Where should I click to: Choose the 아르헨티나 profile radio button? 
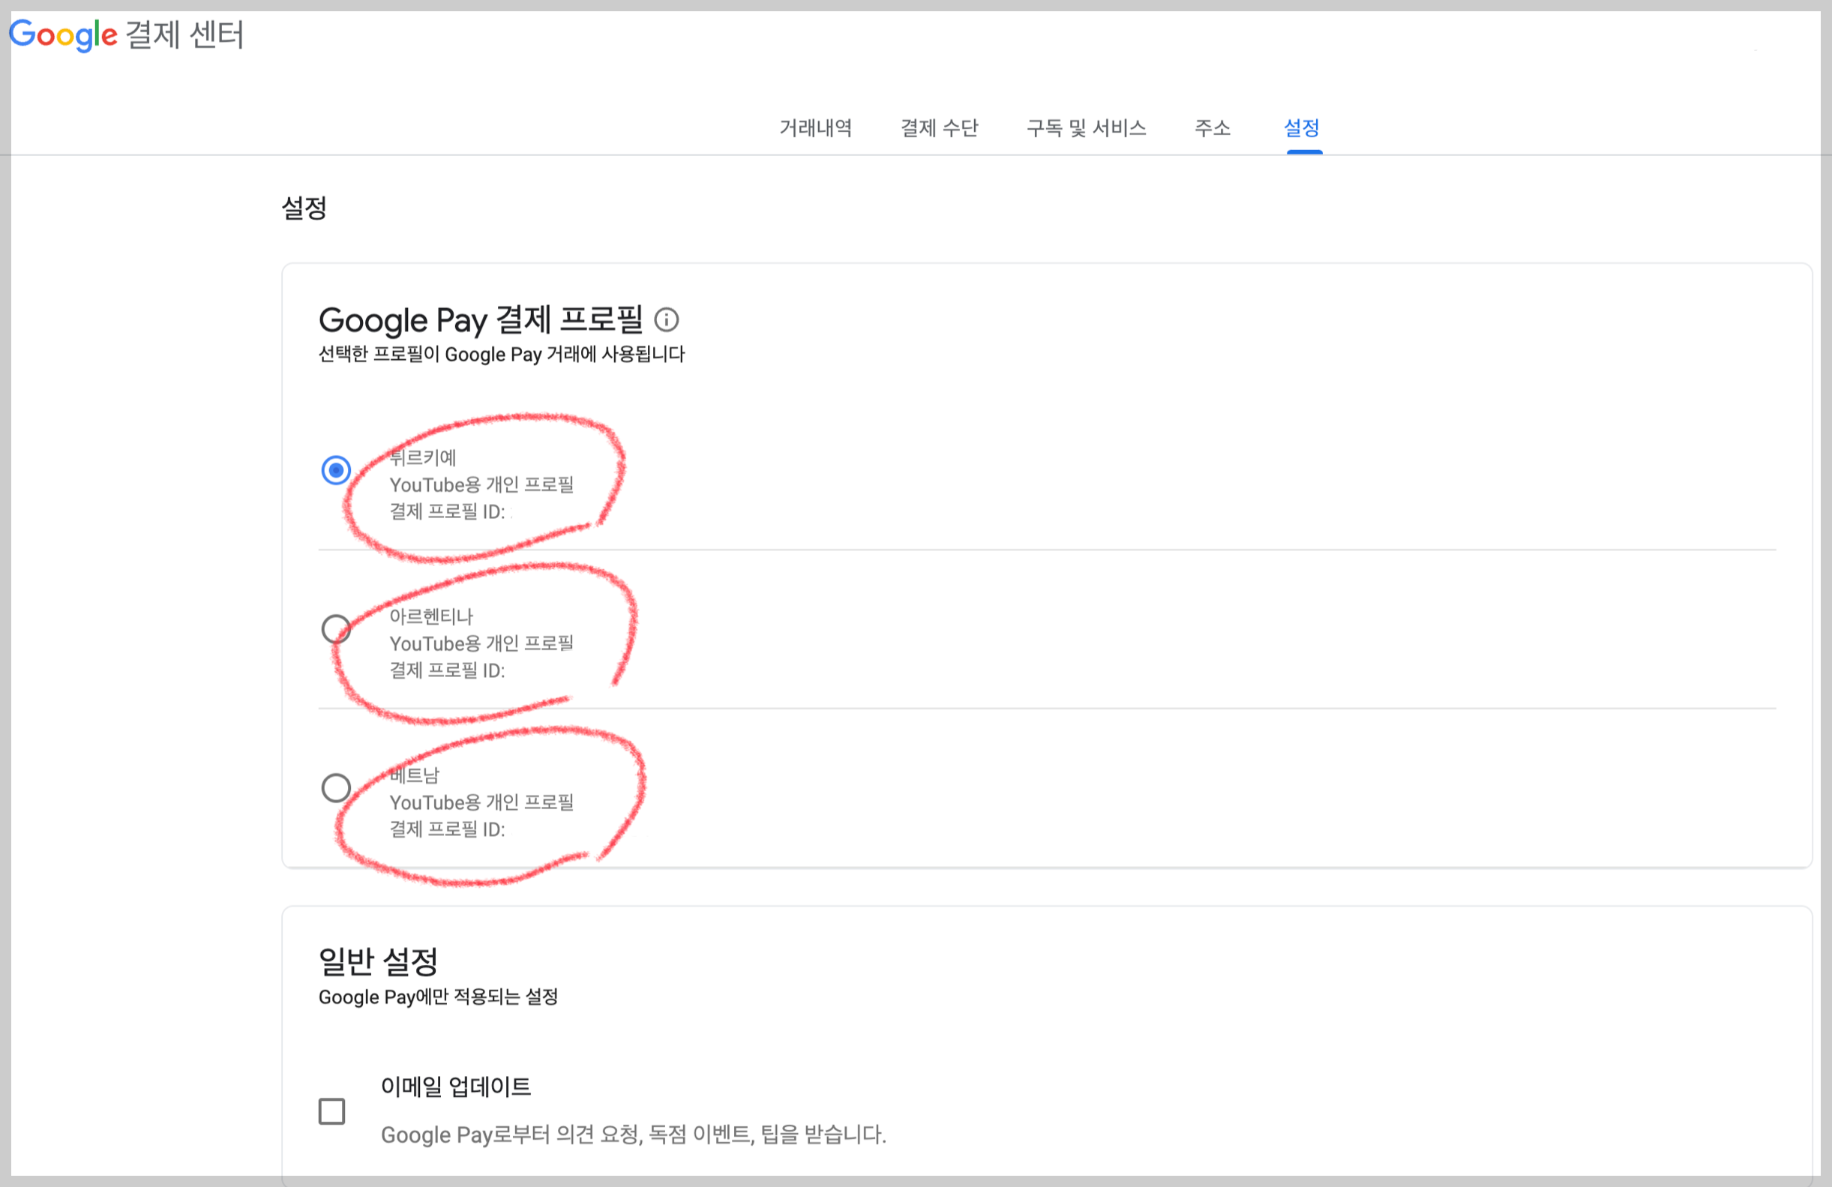click(x=336, y=629)
